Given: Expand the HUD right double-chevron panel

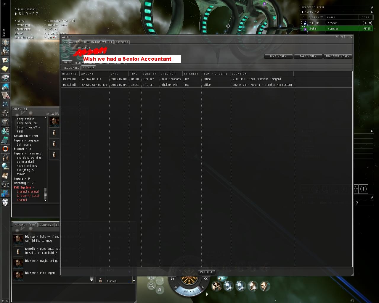Looking at the screenshot, I should click(206, 279).
